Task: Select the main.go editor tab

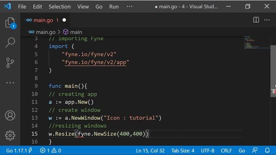Action: (x=45, y=20)
